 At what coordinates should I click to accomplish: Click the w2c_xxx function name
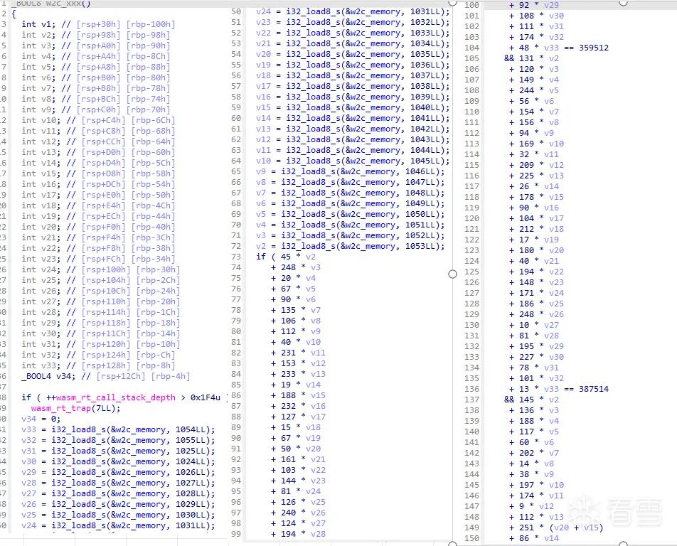click(65, 4)
